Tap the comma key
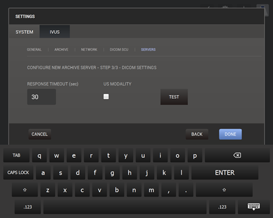 169,190
